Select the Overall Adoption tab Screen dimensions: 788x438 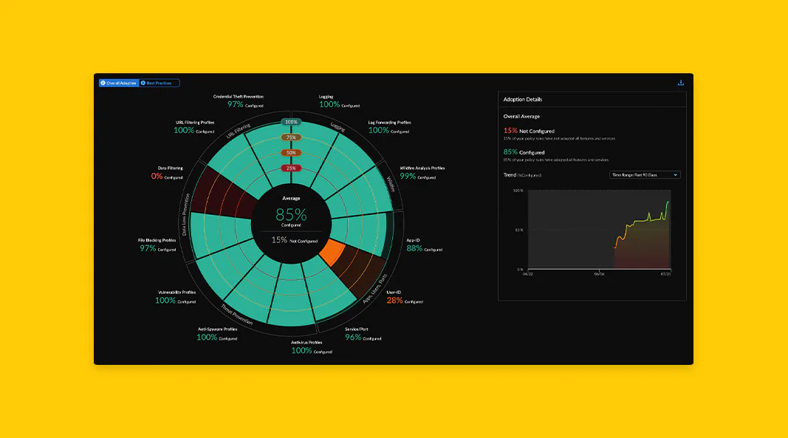119,83
